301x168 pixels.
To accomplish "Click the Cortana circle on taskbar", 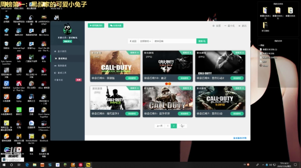I will [x=11, y=165].
